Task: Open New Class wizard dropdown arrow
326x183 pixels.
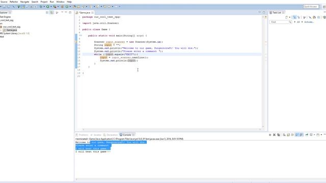Action: coord(70,7)
